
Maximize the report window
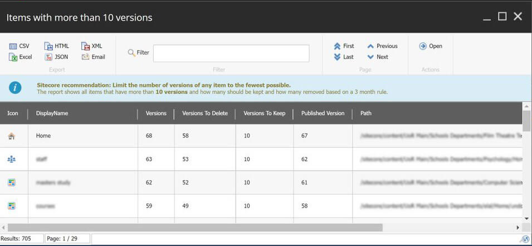(x=502, y=16)
